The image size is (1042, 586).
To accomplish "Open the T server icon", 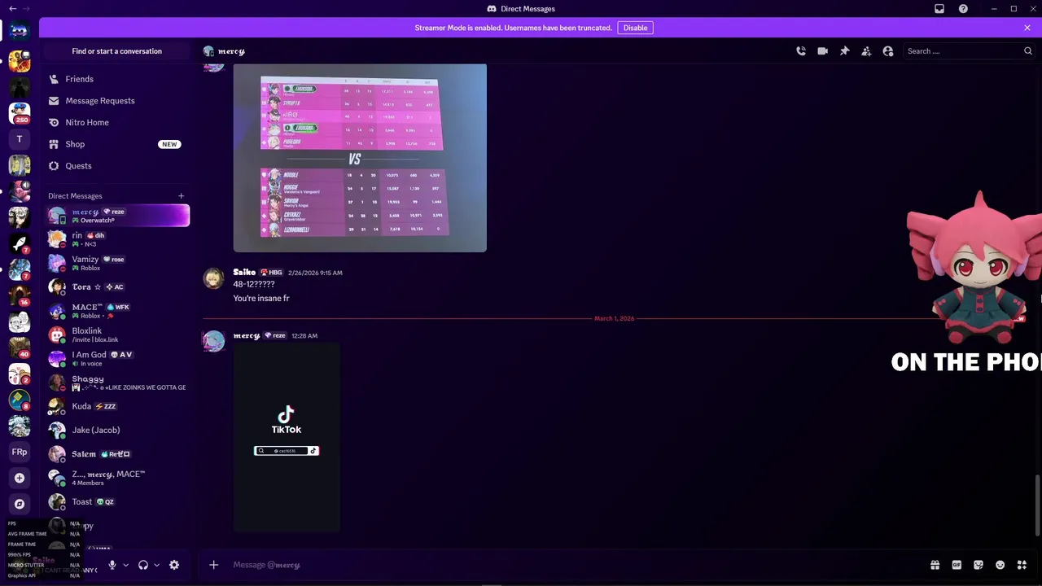I will [20, 139].
